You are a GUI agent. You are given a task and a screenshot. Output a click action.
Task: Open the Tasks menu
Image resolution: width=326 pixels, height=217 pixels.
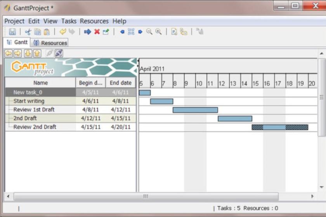pos(69,21)
